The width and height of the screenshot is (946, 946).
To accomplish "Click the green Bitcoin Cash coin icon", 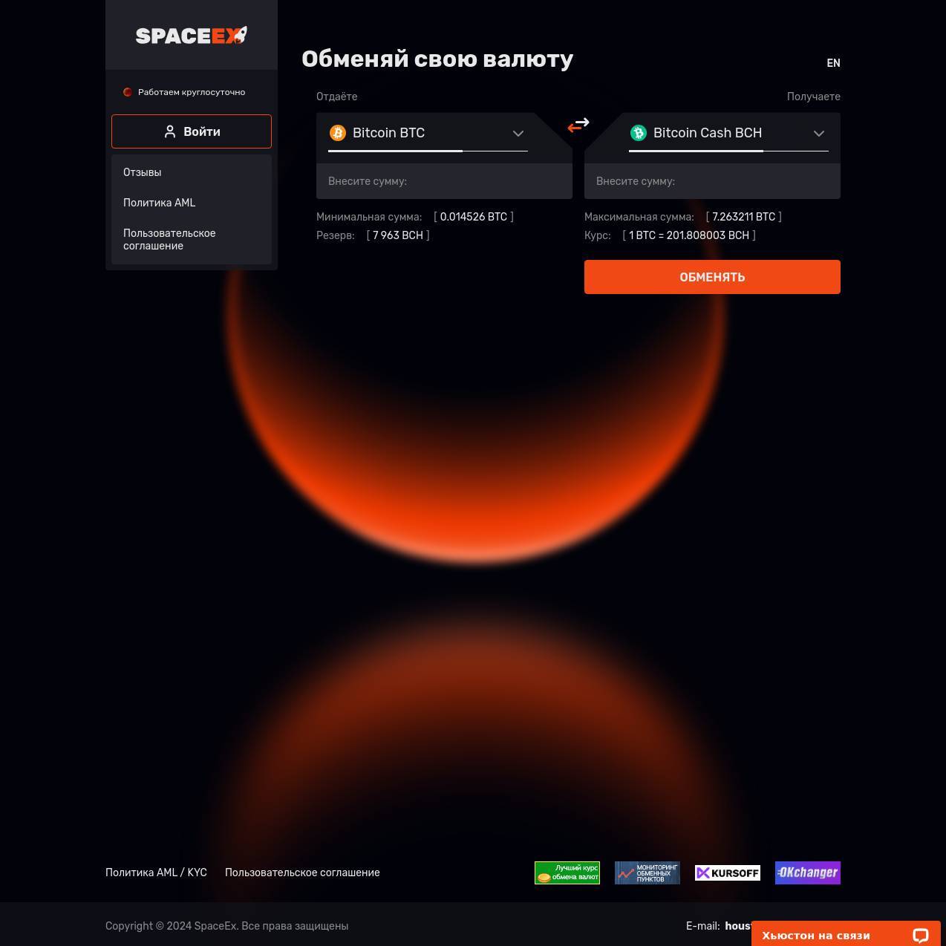I will point(639,133).
